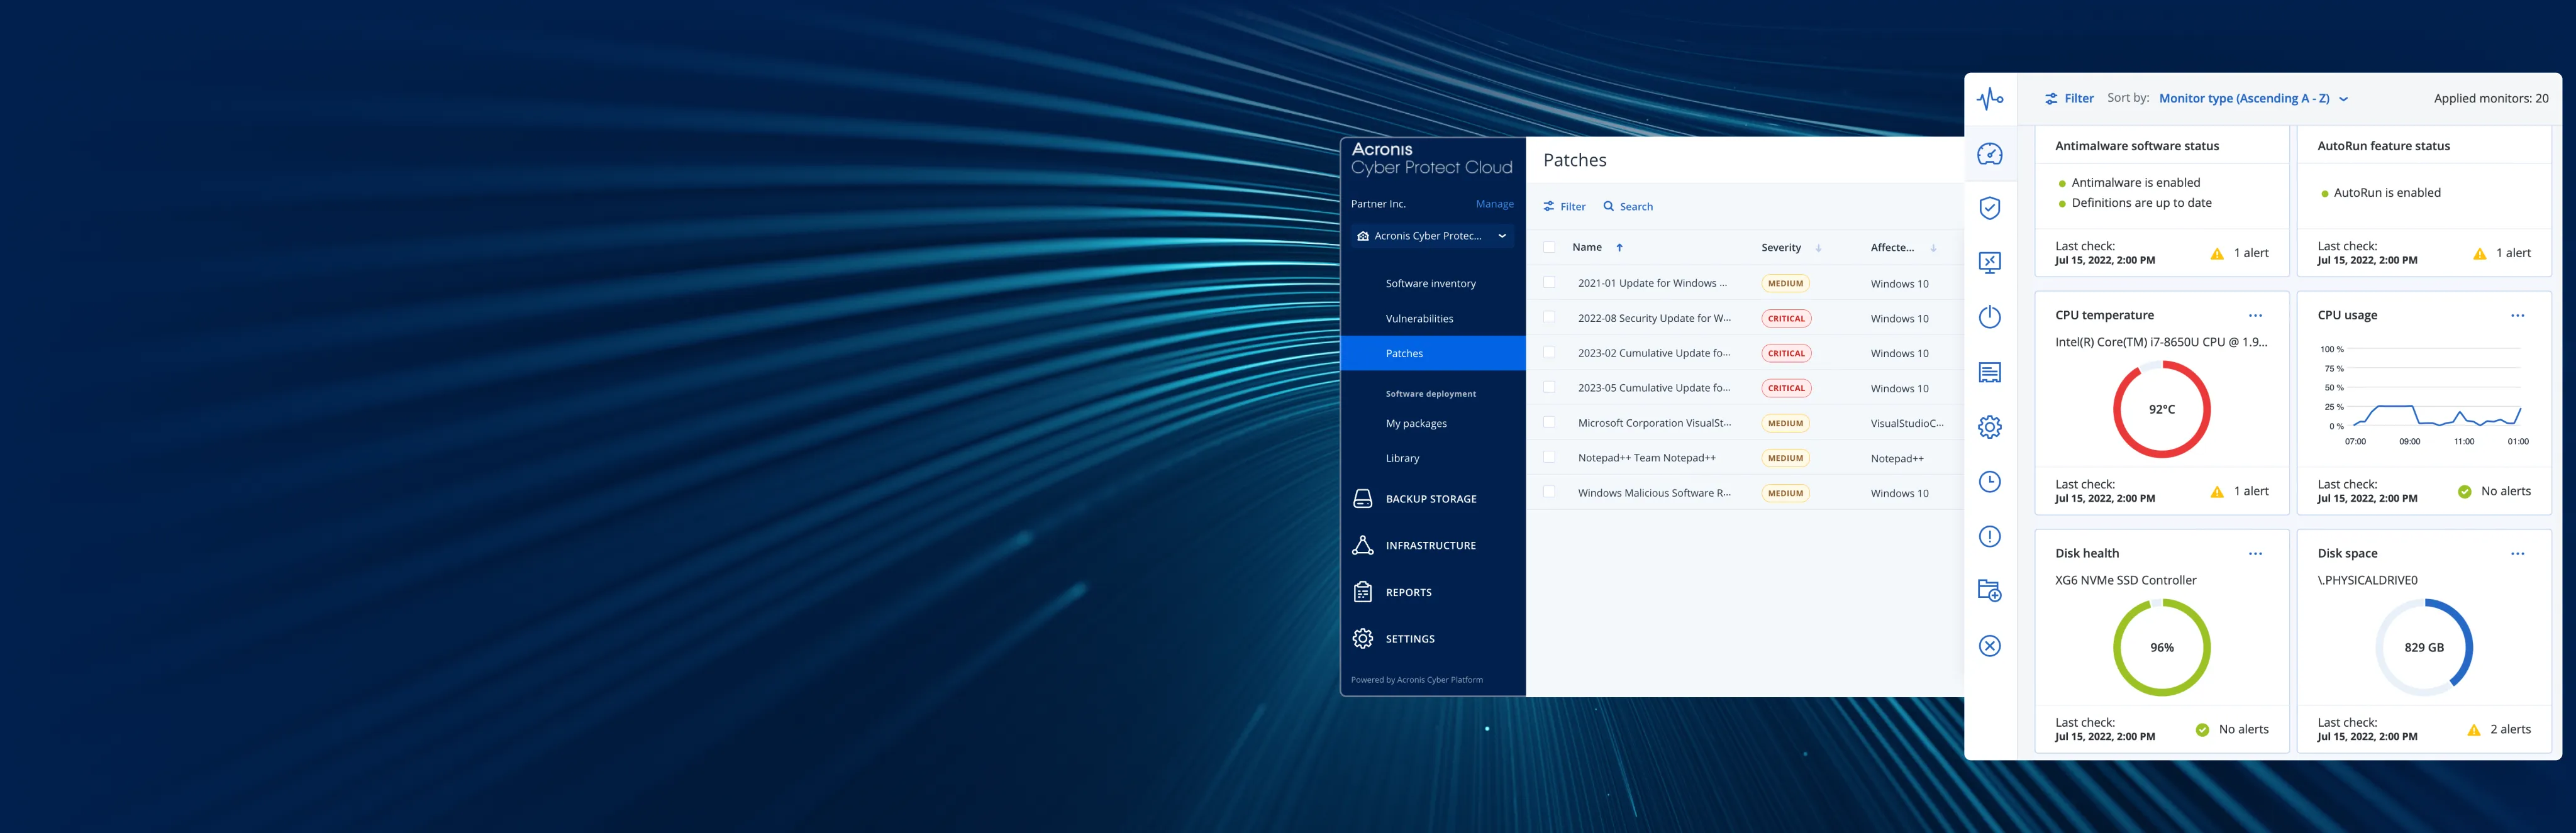This screenshot has height=833, width=2576.
Task: Toggle select-all checkbox in Name header
Action: 1549,247
